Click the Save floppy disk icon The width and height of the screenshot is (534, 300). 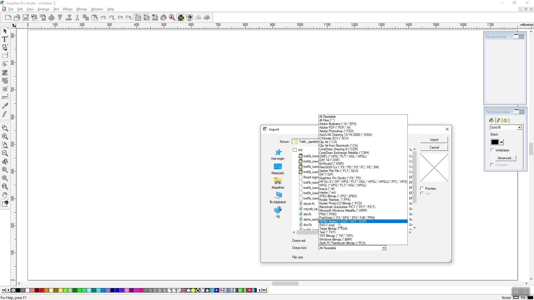point(26,17)
